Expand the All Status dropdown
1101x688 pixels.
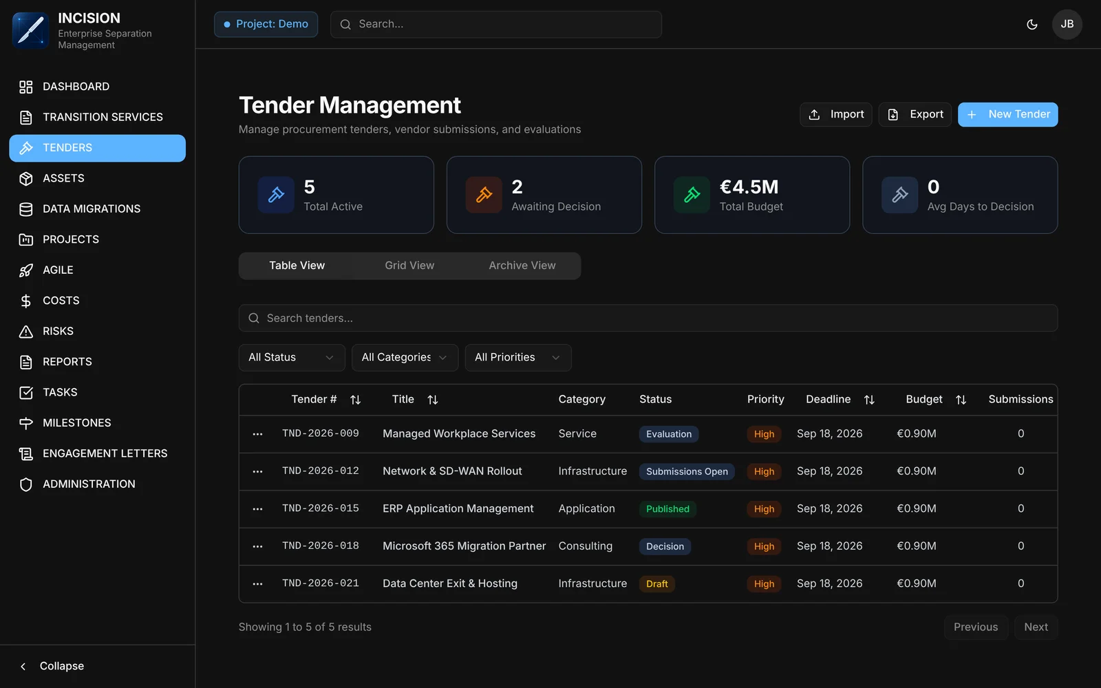292,358
